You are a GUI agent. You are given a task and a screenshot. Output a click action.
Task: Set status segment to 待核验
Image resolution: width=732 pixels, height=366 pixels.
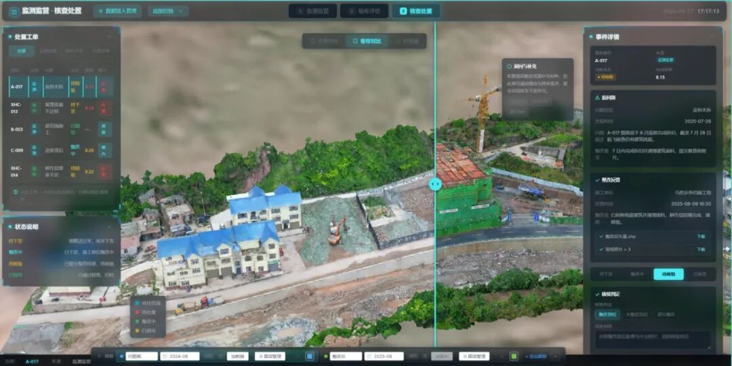click(668, 274)
